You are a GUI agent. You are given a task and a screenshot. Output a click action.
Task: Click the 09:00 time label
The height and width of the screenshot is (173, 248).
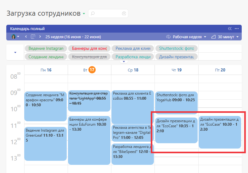[15, 92]
